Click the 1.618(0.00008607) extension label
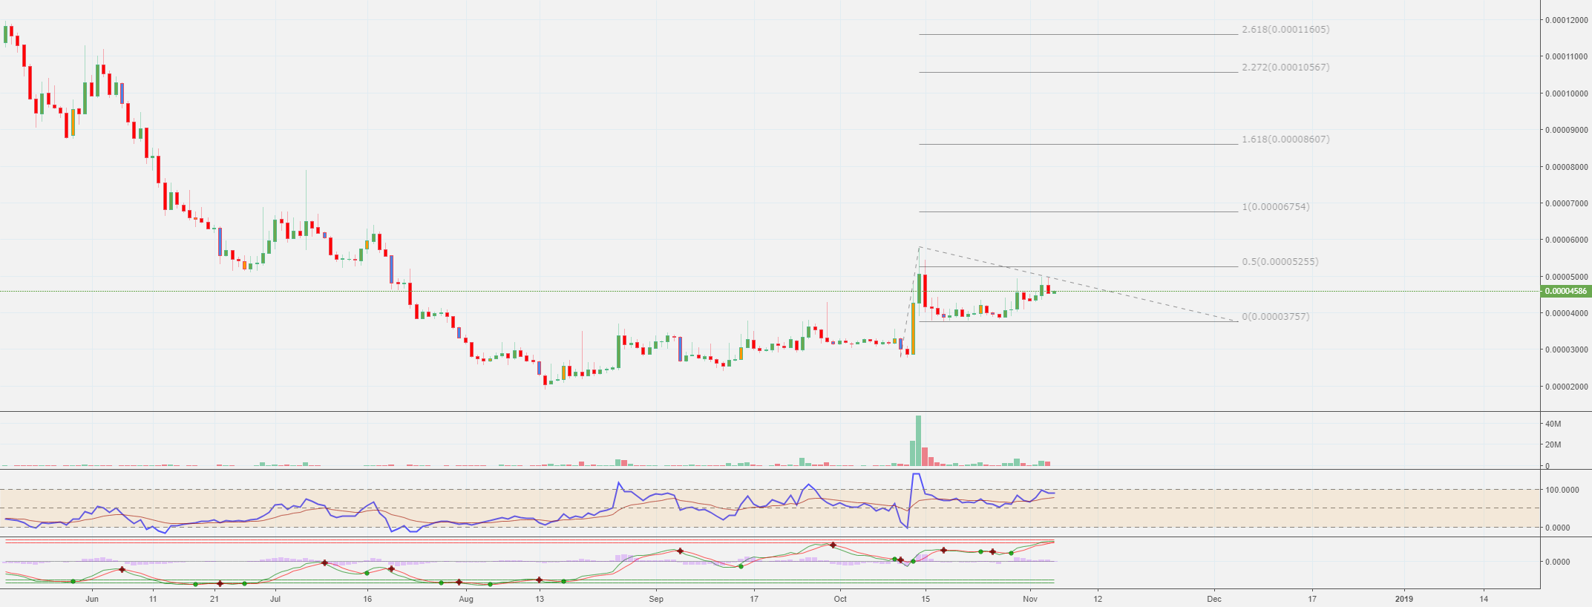The height and width of the screenshot is (607, 1592). pos(1285,140)
